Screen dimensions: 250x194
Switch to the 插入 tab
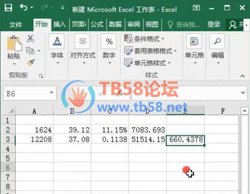[60, 25]
